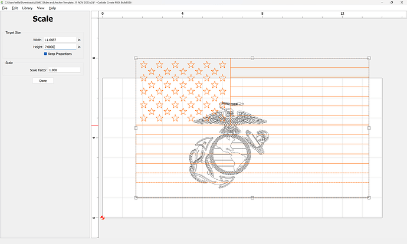The width and height of the screenshot is (407, 244).
Task: Open the Help menu
Action: (52, 8)
